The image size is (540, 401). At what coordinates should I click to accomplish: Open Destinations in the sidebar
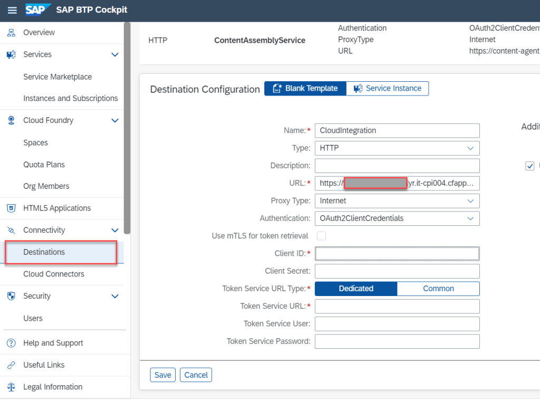coord(44,252)
